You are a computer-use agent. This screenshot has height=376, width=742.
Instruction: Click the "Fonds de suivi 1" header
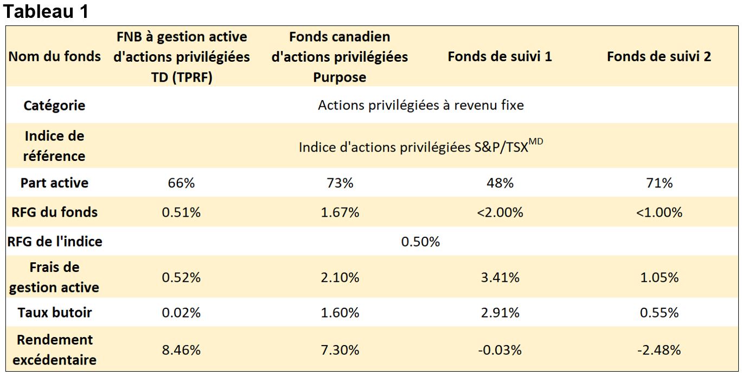click(500, 56)
